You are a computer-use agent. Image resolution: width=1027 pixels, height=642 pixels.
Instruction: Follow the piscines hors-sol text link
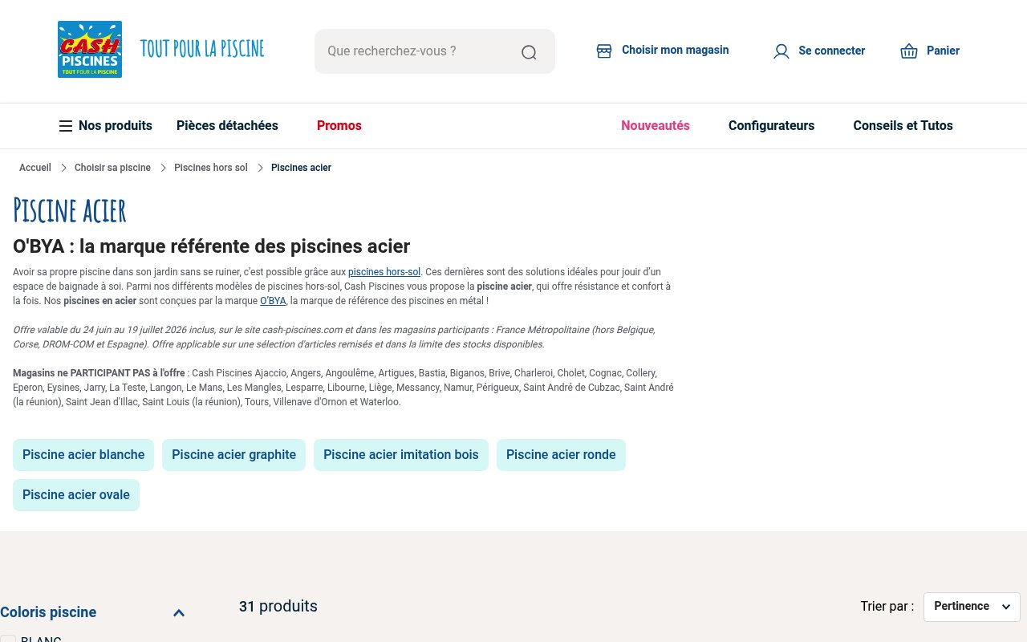[384, 272]
